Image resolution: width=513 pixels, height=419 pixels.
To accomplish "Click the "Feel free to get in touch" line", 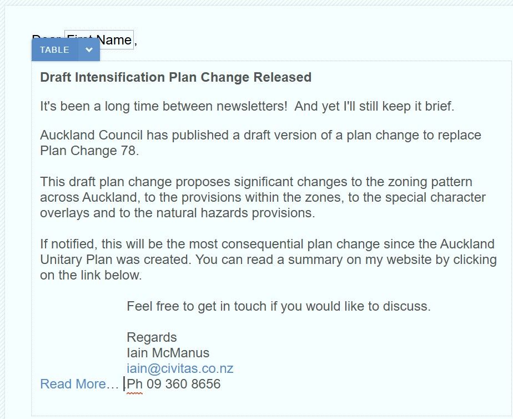I will (x=278, y=306).
